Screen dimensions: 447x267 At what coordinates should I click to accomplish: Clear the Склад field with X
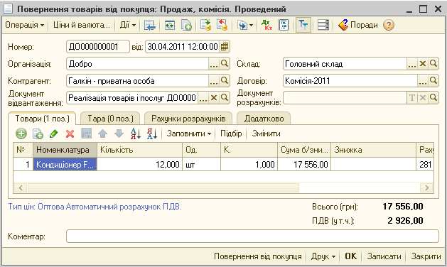[423, 64]
